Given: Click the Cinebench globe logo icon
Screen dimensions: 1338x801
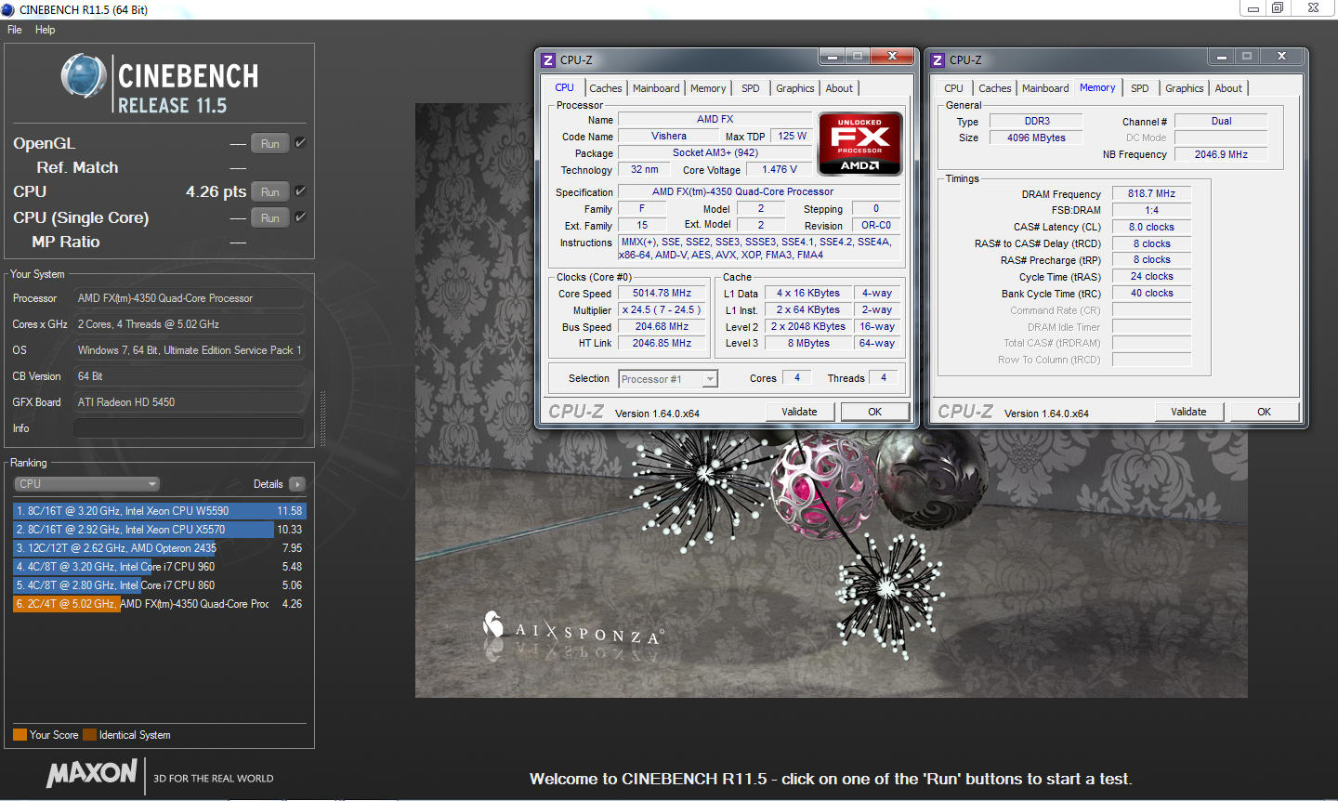Looking at the screenshot, I should (x=84, y=76).
